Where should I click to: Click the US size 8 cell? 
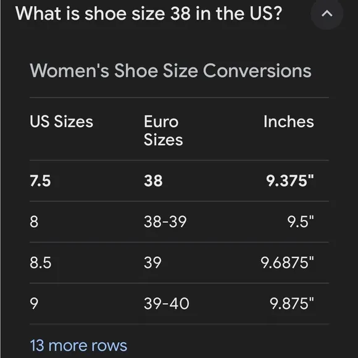(x=34, y=222)
